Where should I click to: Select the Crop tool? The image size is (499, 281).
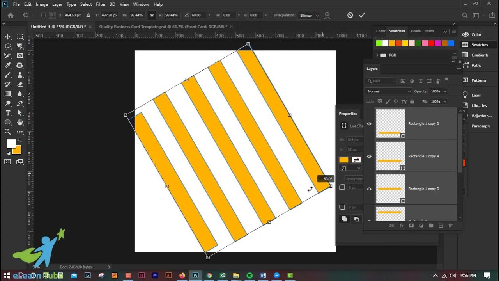click(x=7, y=56)
